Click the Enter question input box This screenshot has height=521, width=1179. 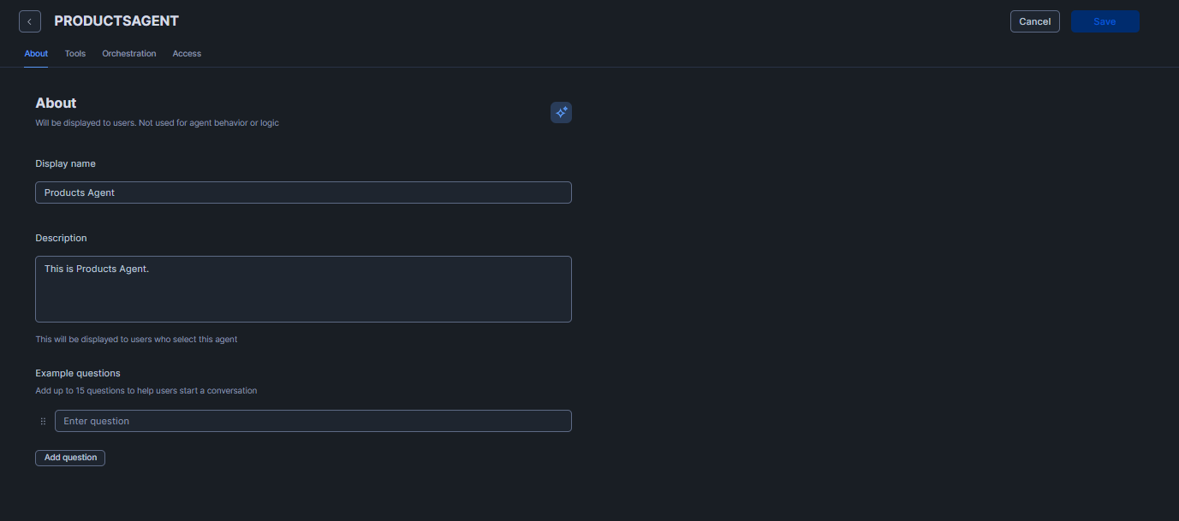(x=313, y=420)
